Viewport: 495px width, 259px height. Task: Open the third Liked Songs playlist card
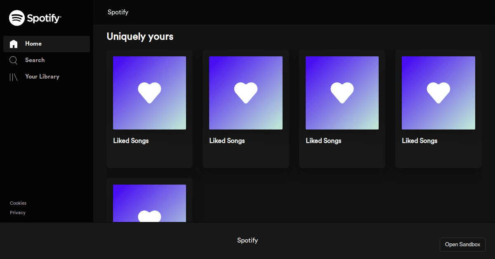342,109
